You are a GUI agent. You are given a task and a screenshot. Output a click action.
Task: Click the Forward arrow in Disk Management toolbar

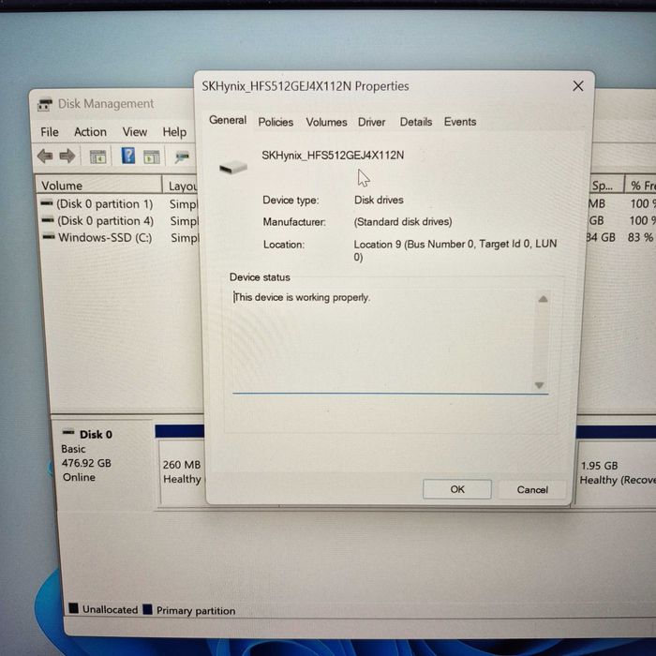67,157
